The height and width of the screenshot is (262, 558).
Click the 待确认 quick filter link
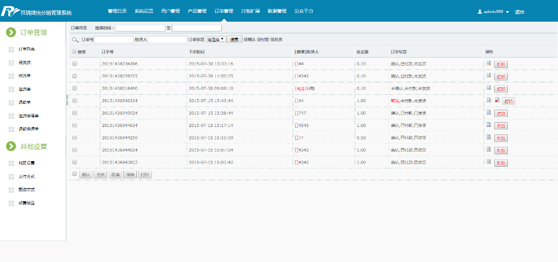[x=250, y=40]
